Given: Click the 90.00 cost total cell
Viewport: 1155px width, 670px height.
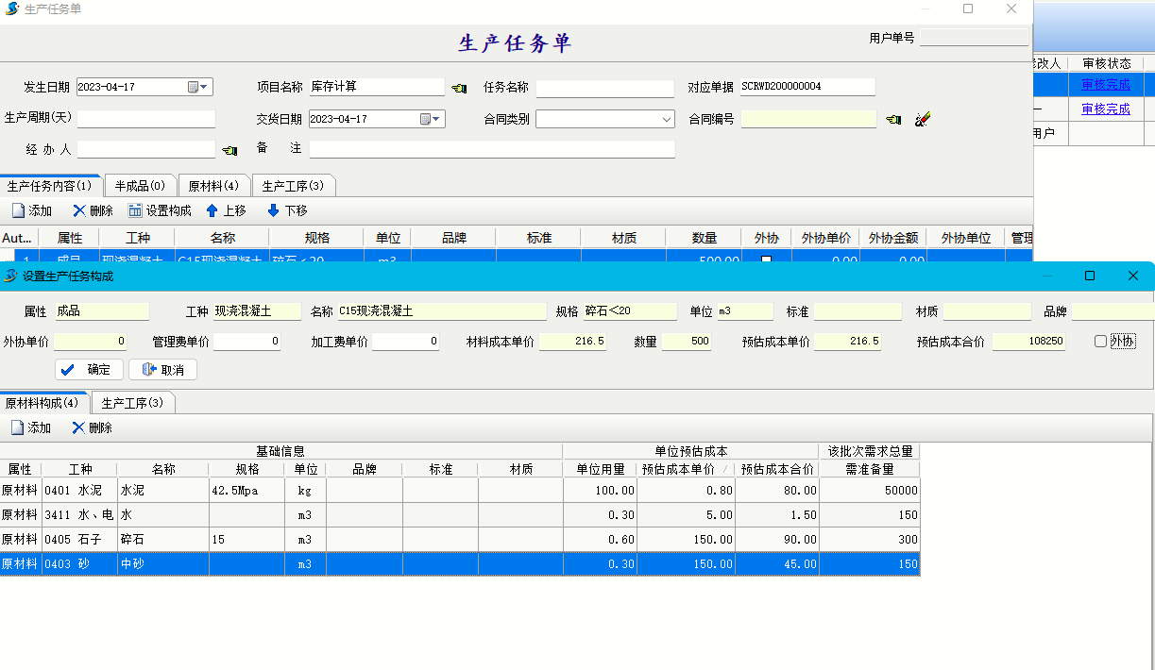Looking at the screenshot, I should [x=776, y=540].
